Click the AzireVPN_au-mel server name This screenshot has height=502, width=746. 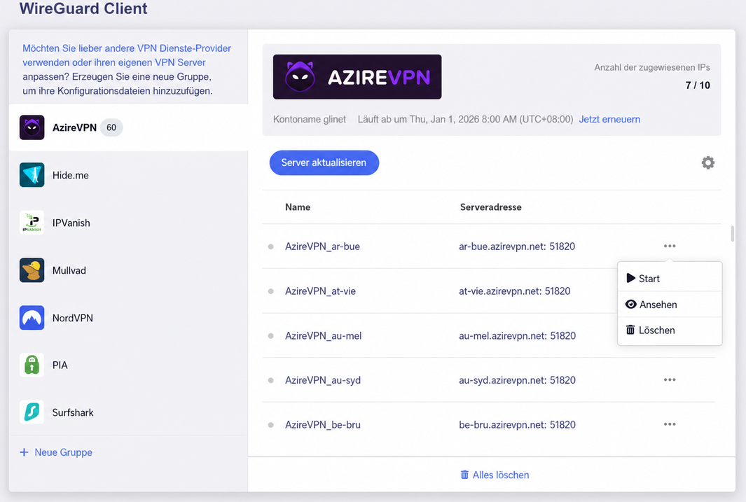[323, 335]
